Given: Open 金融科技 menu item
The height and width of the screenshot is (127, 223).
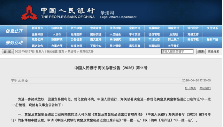Looking at the screenshot, I should click(x=37, y=34).
